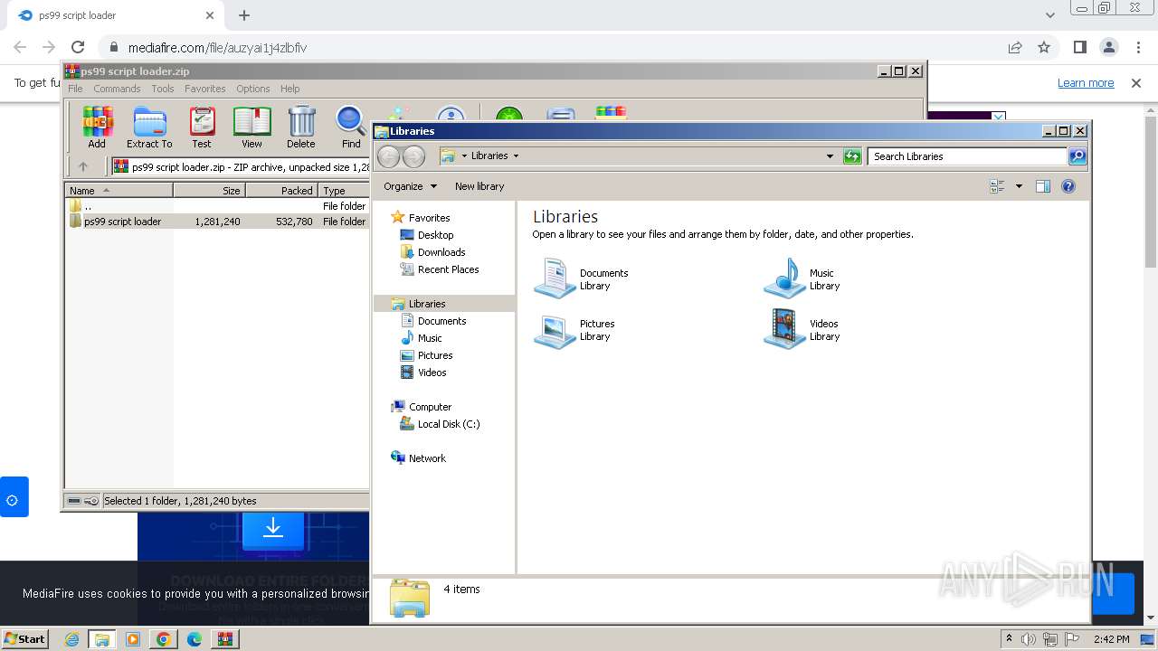Open the Commands menu in WinRAR
This screenshot has height=651, width=1158.
pos(117,89)
